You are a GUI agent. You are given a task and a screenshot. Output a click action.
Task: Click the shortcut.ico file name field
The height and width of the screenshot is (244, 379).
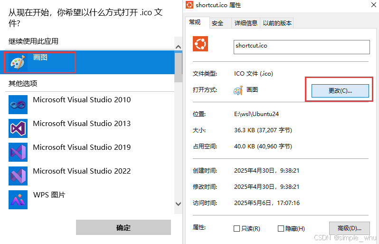point(302,47)
